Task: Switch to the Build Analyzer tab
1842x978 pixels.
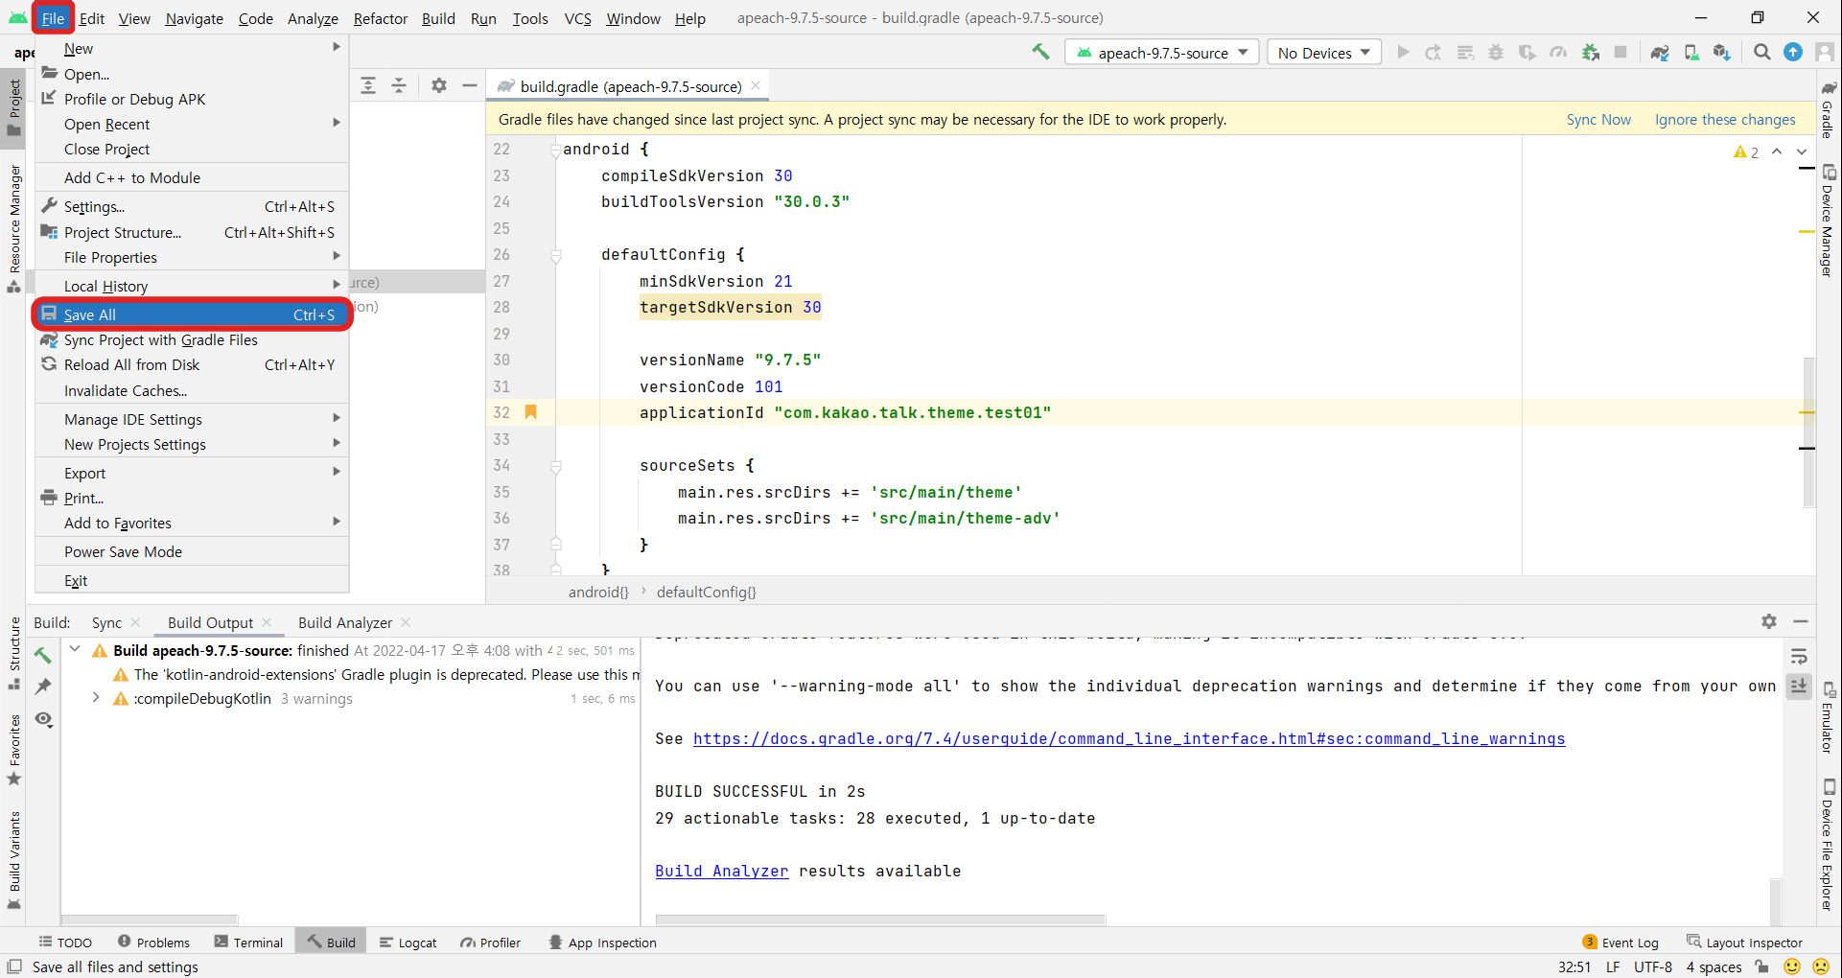Action: pyautogui.click(x=344, y=622)
